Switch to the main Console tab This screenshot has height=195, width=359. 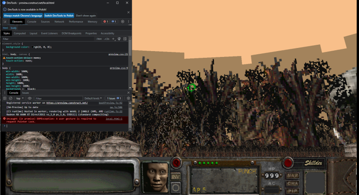31,22
